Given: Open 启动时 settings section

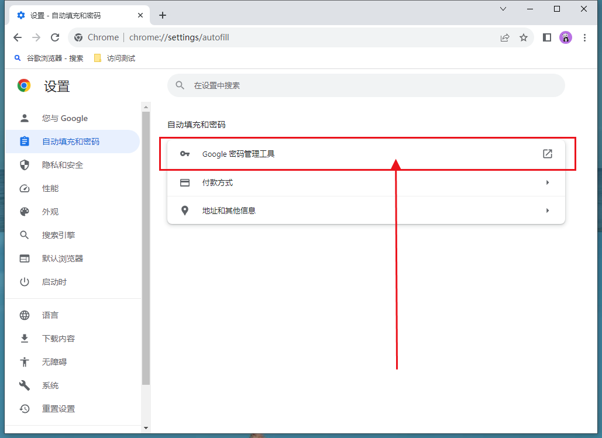Looking at the screenshot, I should tap(73, 282).
